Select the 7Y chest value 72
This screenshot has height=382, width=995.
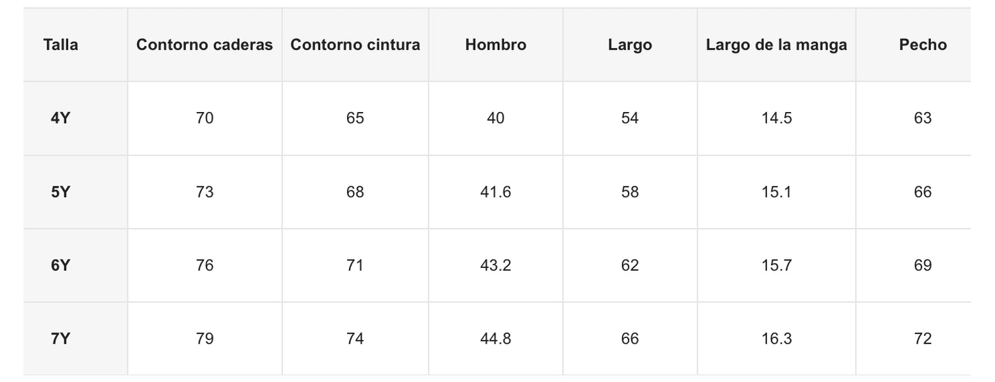tap(923, 339)
